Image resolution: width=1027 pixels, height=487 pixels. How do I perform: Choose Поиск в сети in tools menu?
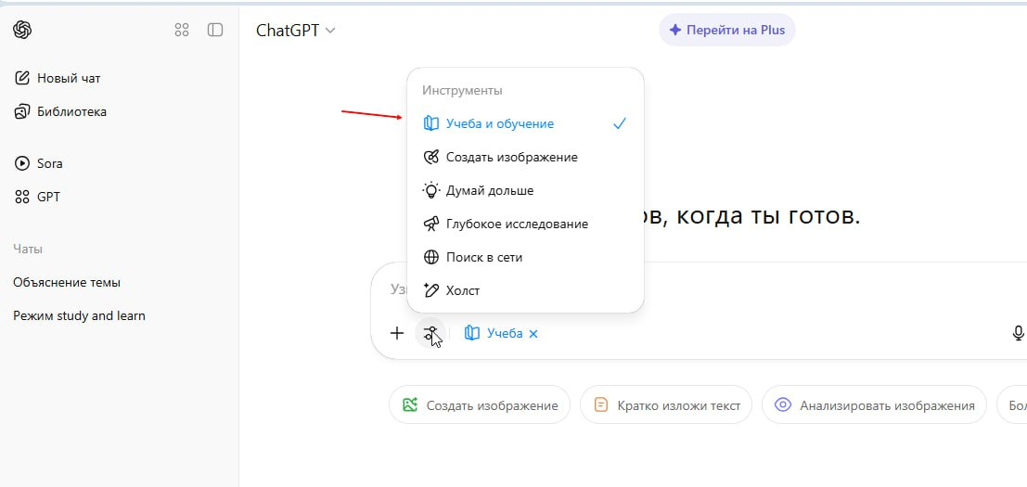pyautogui.click(x=525, y=257)
